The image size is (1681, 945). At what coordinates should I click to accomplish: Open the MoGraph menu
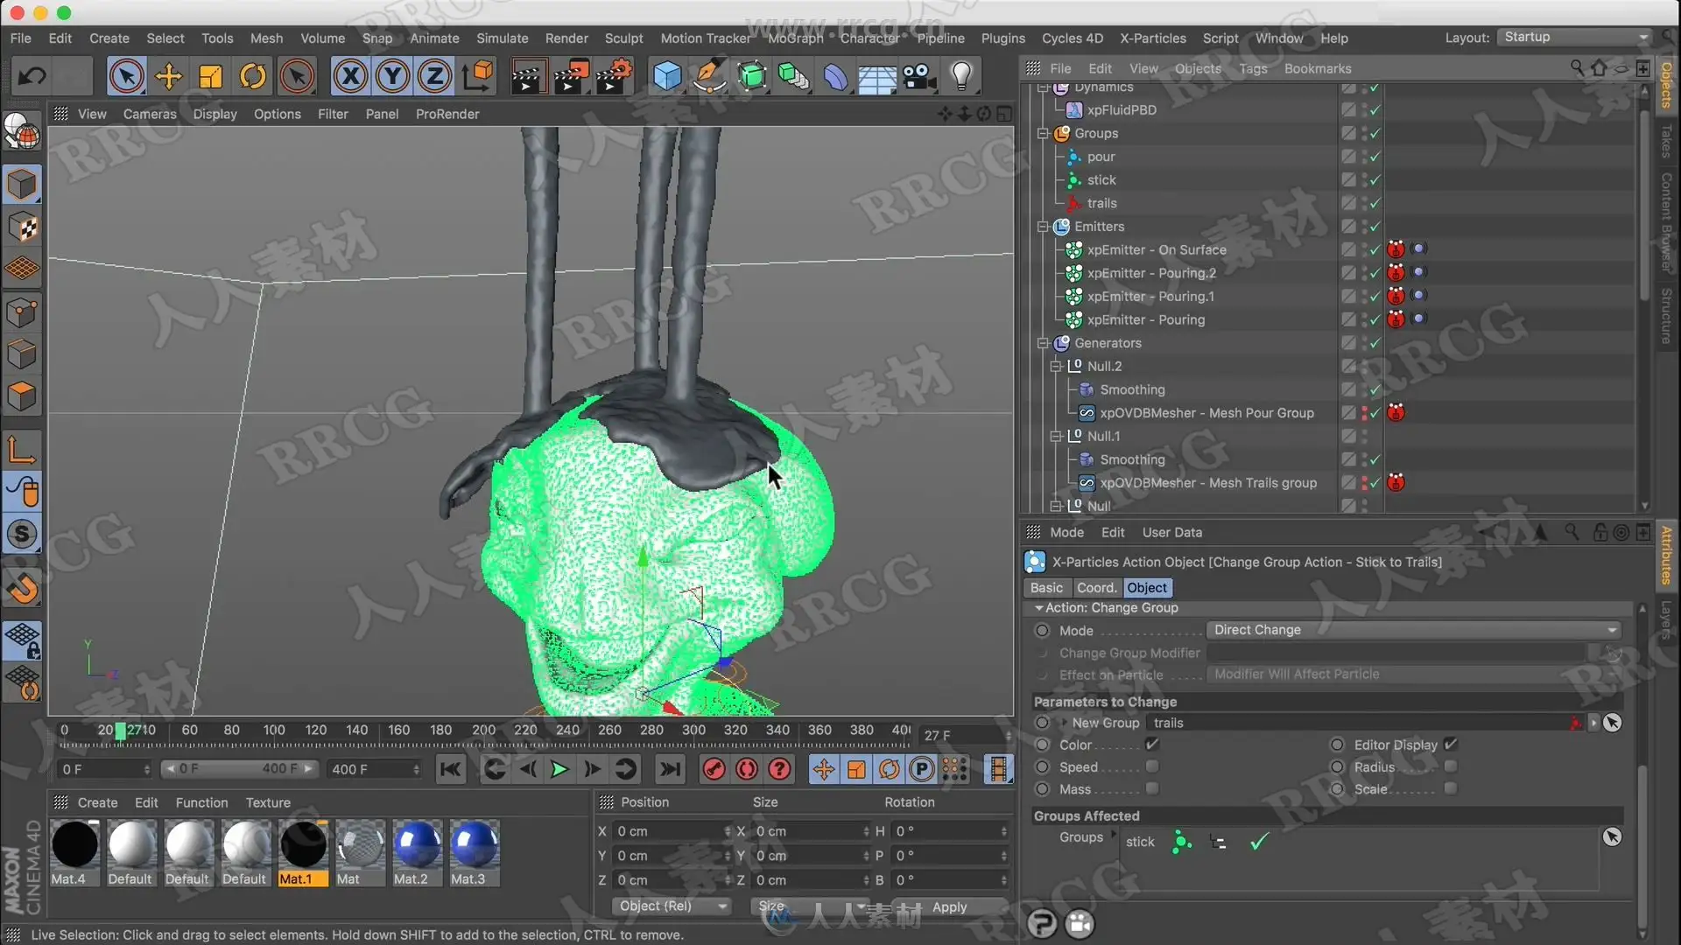click(x=795, y=38)
